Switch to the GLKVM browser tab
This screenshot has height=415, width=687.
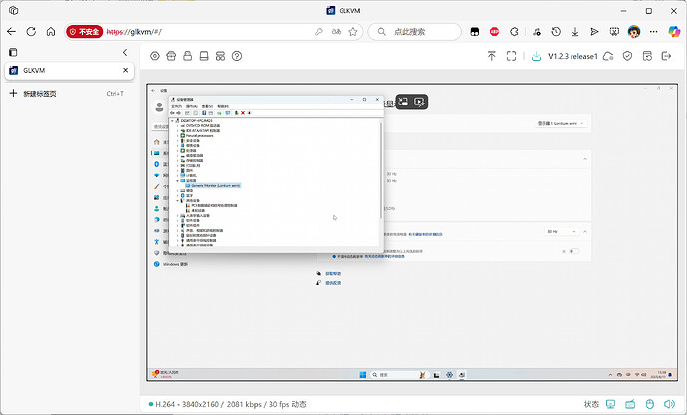coord(60,71)
